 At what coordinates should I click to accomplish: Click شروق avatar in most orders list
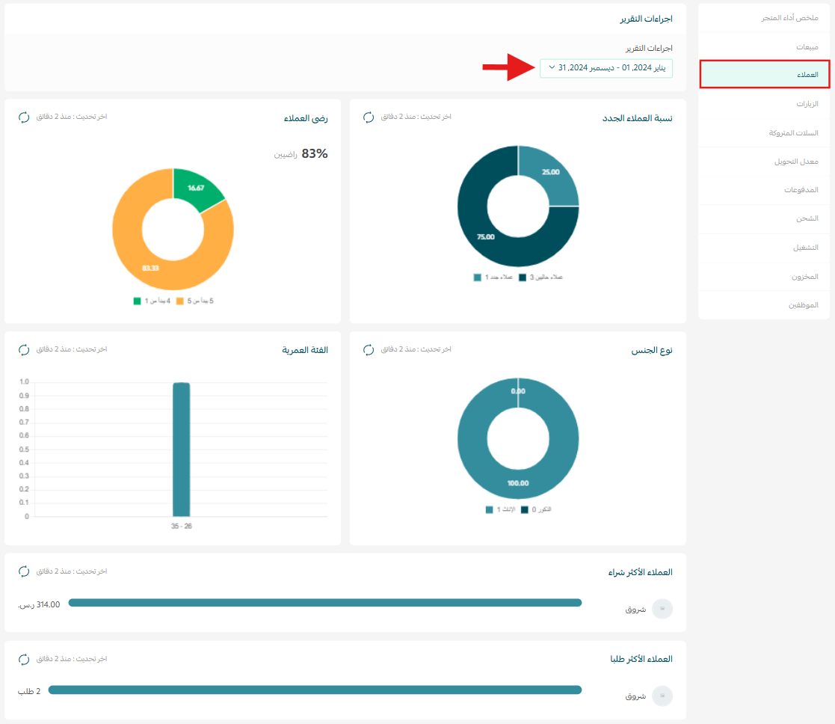coord(662,696)
